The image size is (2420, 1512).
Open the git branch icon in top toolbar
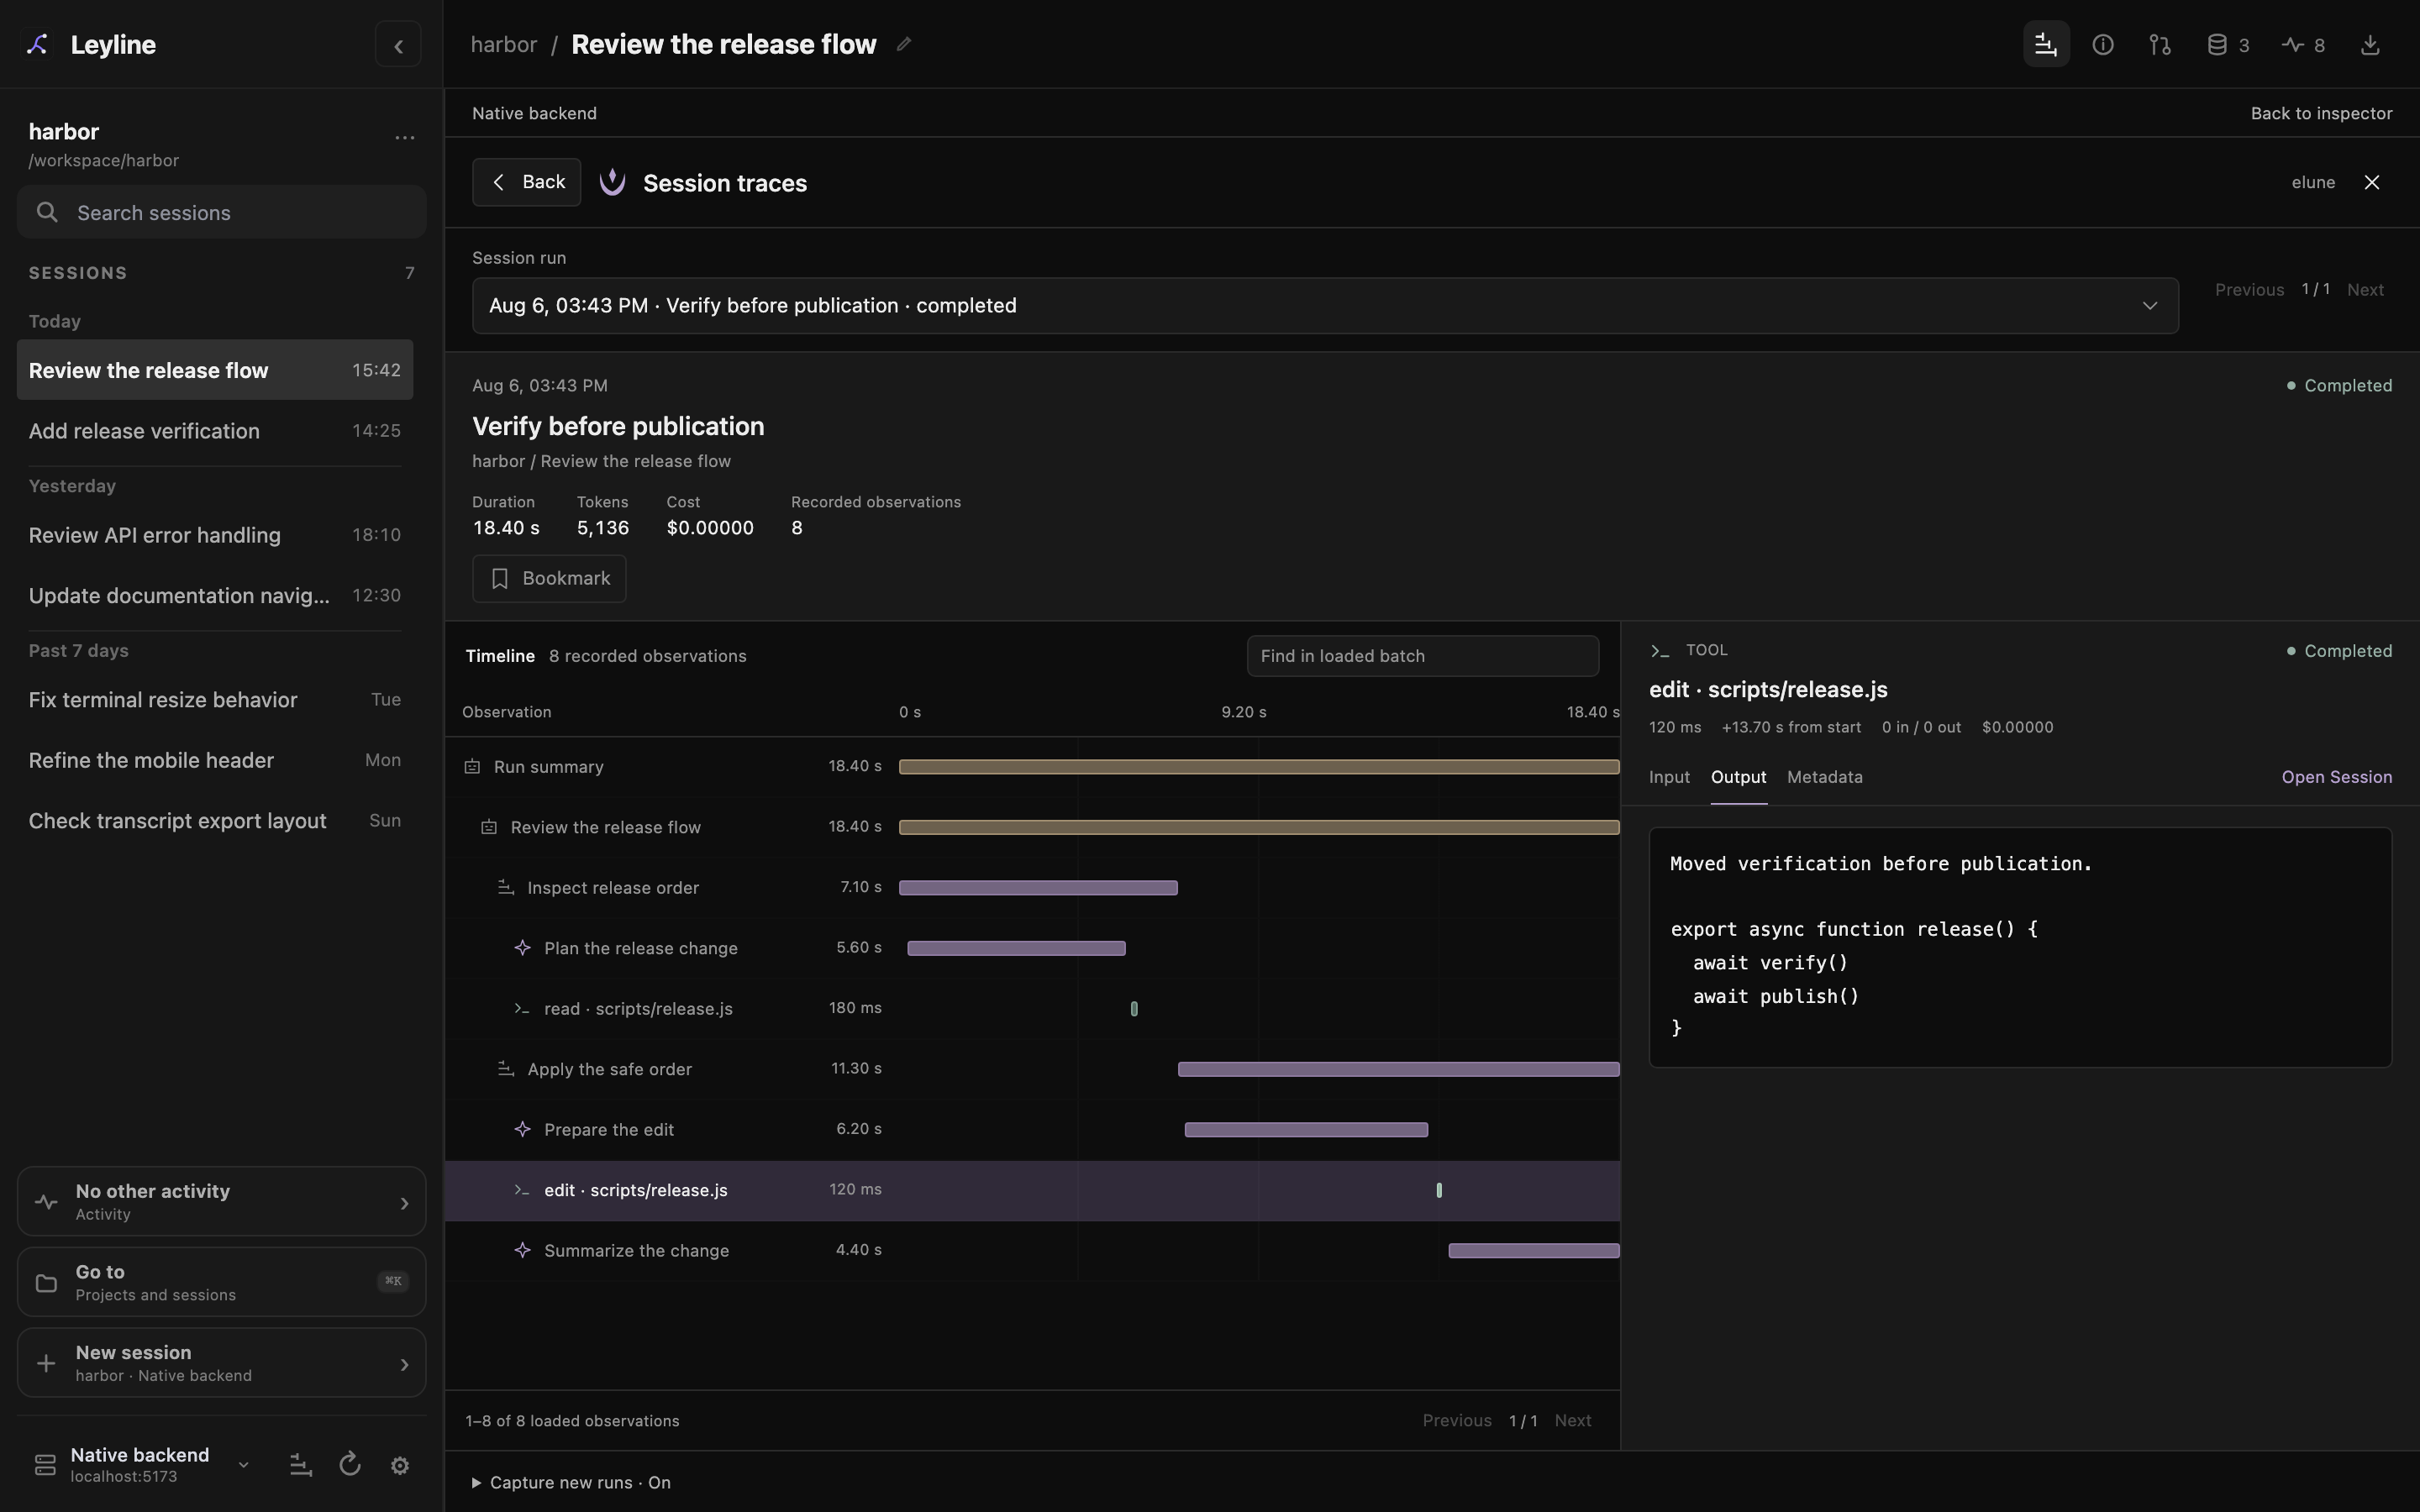(2160, 45)
